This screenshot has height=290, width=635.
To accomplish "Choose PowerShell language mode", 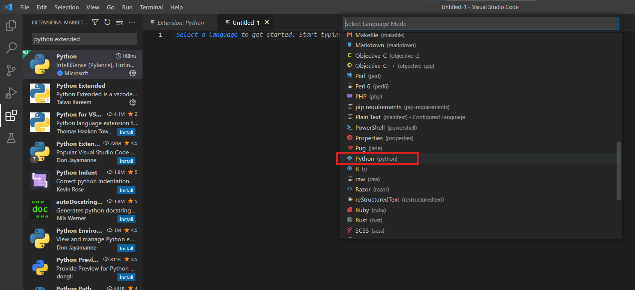I will click(480, 127).
